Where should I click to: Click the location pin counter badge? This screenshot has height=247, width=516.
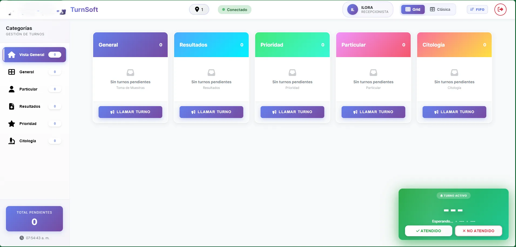tap(199, 9)
